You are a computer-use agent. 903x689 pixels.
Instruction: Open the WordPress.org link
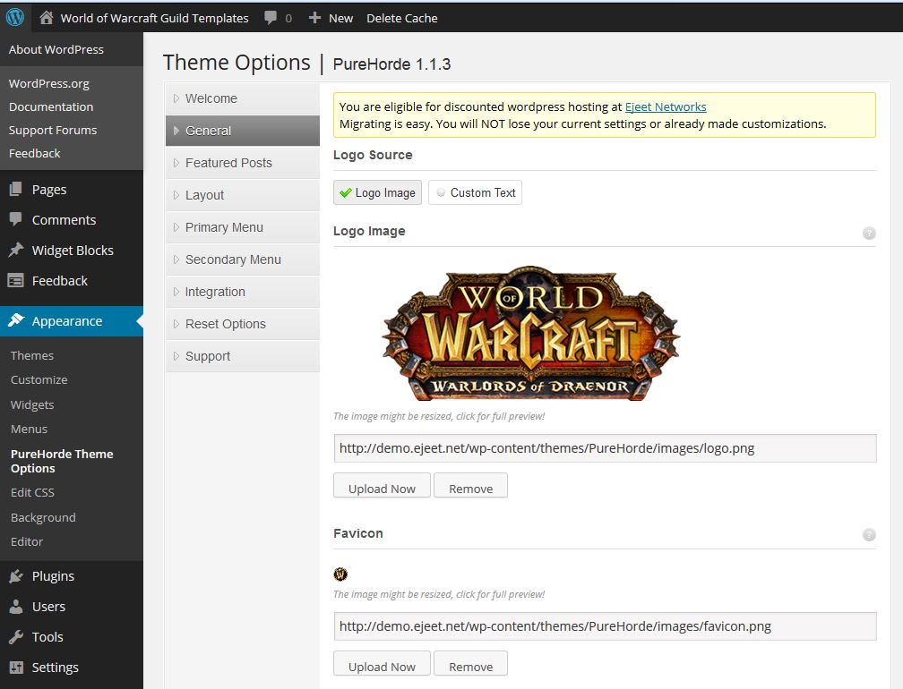(49, 83)
